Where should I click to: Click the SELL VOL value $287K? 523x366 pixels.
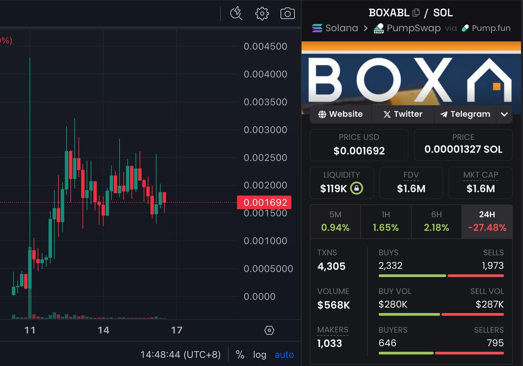pyautogui.click(x=490, y=305)
